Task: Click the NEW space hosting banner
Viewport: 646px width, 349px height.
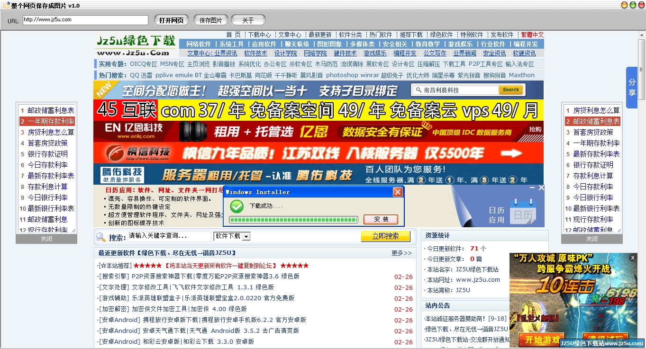Action: click(x=318, y=90)
